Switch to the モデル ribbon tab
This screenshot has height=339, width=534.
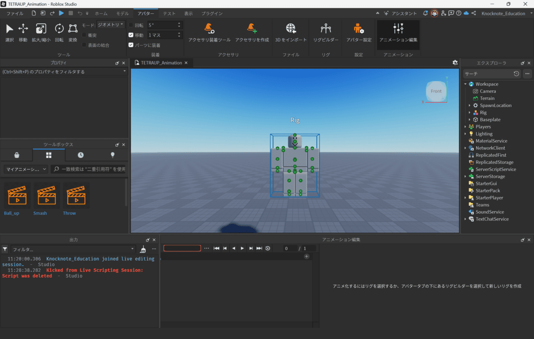[x=123, y=13]
